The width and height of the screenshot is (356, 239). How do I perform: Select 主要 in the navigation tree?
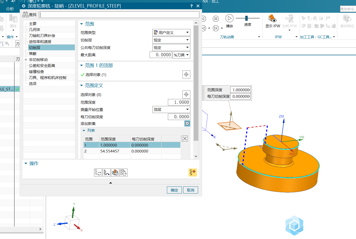33,24
